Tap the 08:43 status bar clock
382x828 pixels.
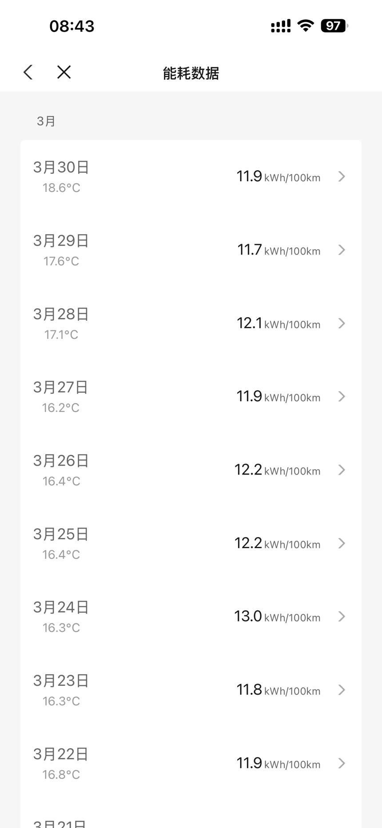pyautogui.click(x=72, y=26)
